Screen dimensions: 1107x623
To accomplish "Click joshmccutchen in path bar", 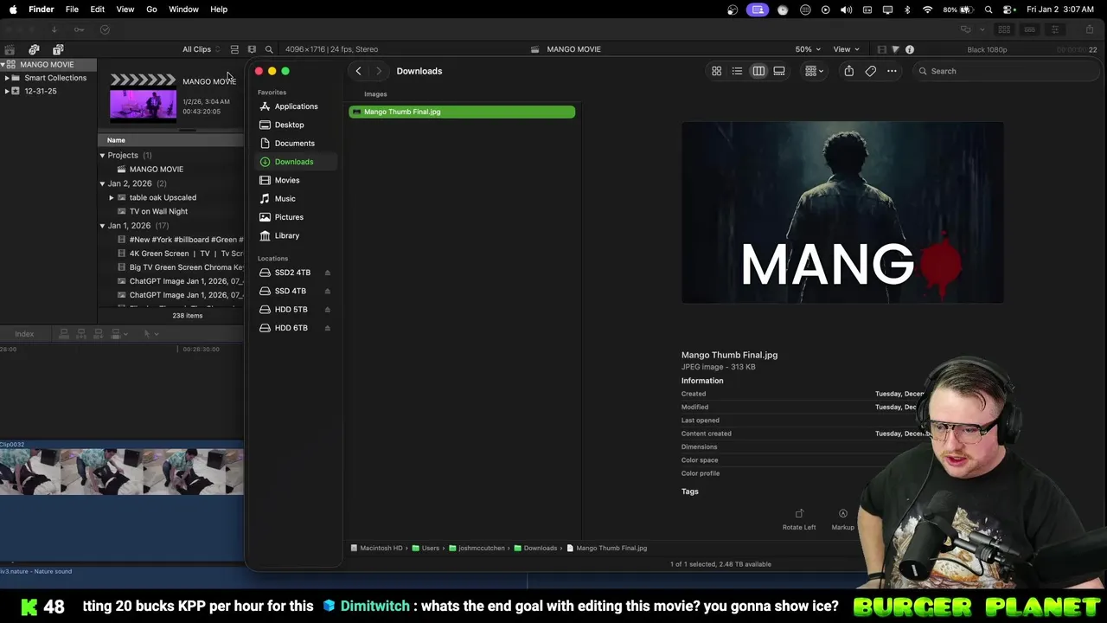I will [477, 548].
